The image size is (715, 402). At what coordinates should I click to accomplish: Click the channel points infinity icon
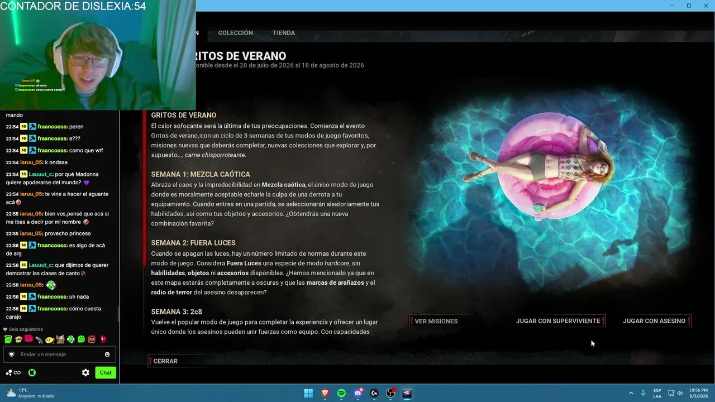pyautogui.click(x=13, y=372)
